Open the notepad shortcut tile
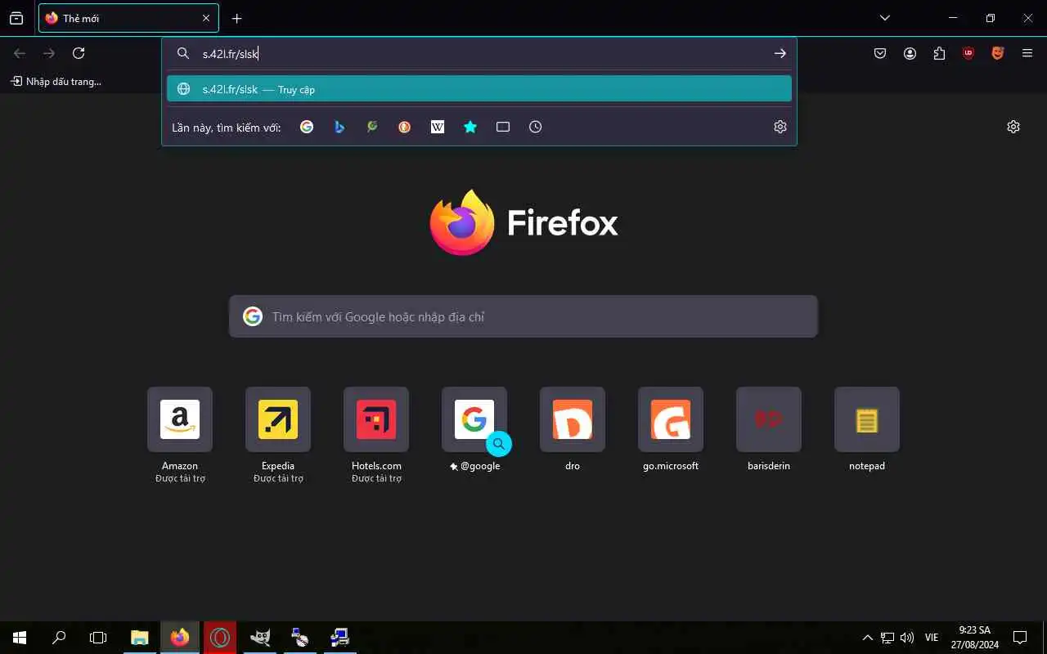The image size is (1047, 654). point(867,419)
